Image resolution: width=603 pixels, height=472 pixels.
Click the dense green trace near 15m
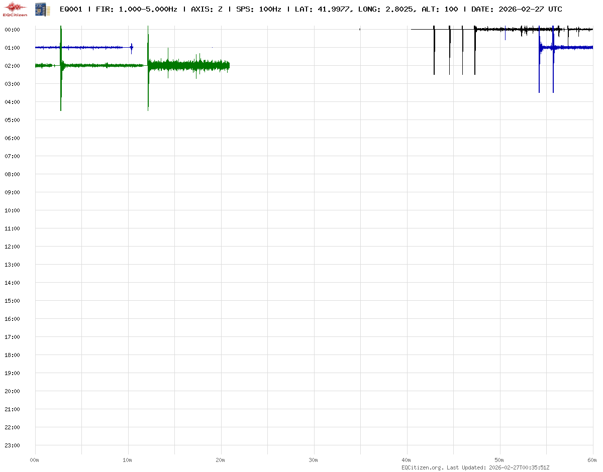pyautogui.click(x=175, y=65)
